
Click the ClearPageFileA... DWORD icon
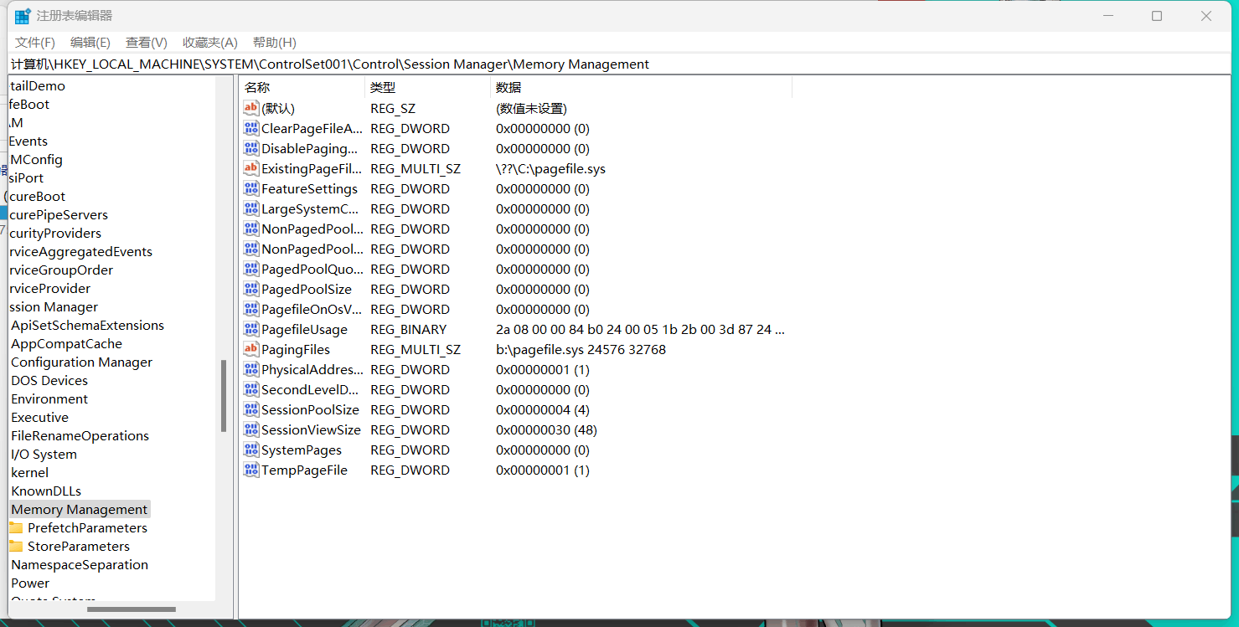[251, 128]
